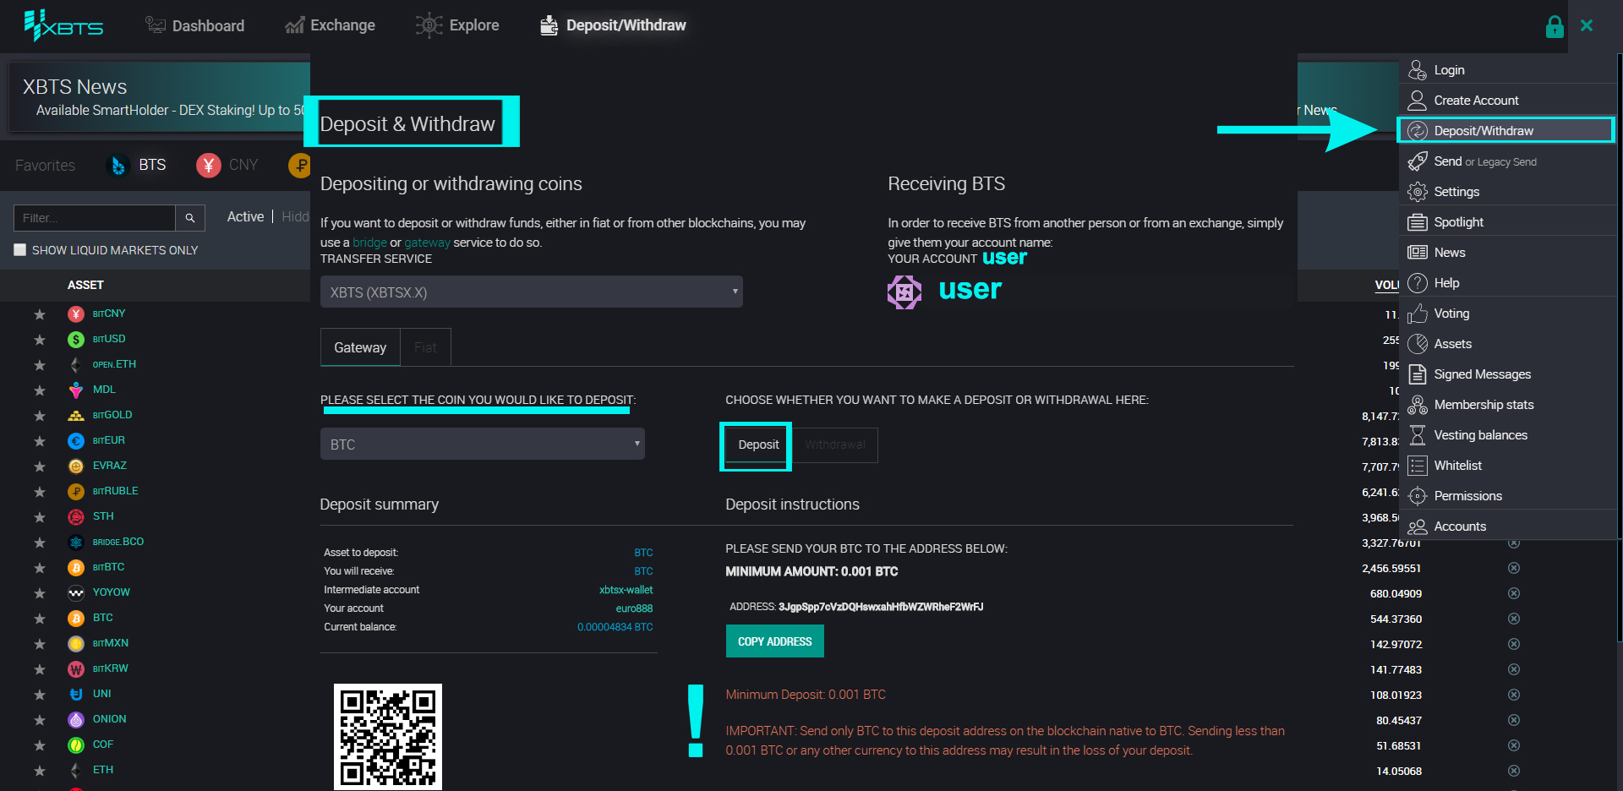Image resolution: width=1623 pixels, height=791 pixels.
Task: Click the deposit QR code
Action: click(x=388, y=737)
